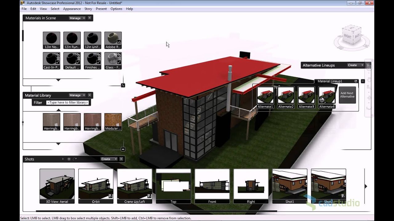Screen dimensions: 394x221
Task: Click the Shots play button
Action: [x=63, y=159]
